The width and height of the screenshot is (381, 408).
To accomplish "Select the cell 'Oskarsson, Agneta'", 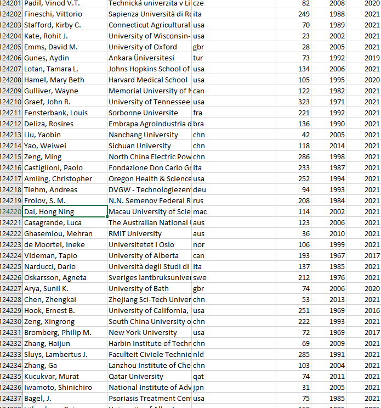I will pos(65,277).
